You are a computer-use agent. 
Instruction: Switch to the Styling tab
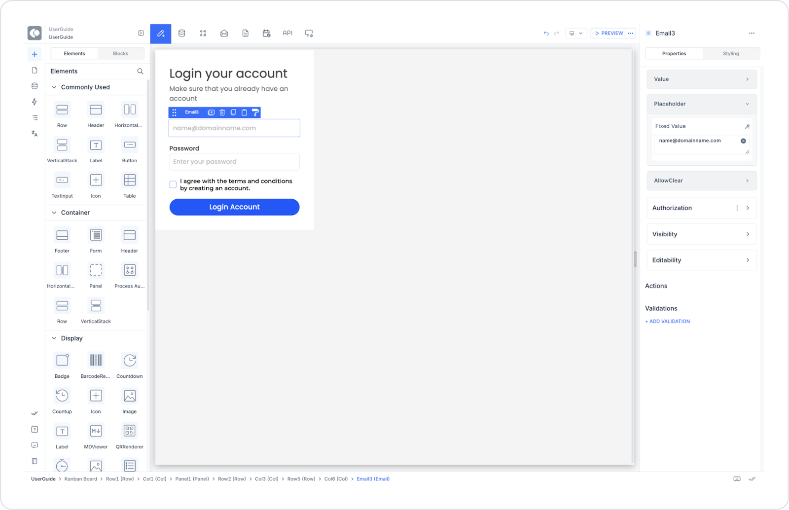pos(731,54)
